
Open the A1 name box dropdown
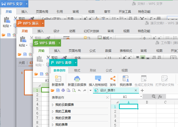(141, 97)
